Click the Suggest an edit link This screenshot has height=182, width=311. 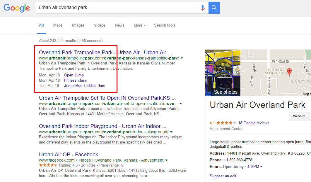point(223,176)
